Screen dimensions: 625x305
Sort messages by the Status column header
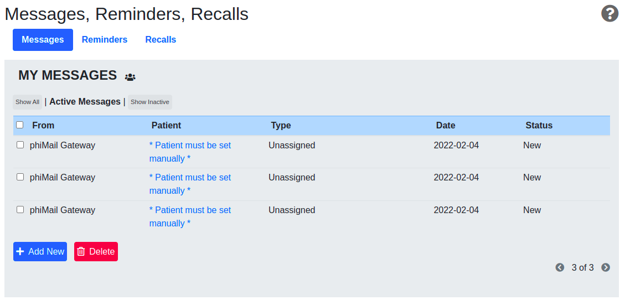tap(539, 125)
